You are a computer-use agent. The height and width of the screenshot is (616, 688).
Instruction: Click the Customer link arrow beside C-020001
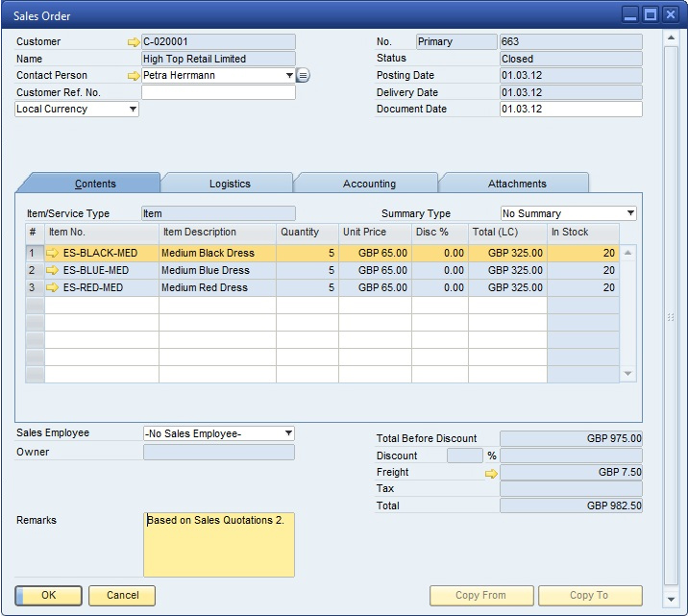[x=134, y=42]
